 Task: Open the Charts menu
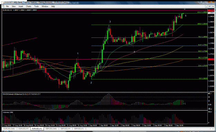click(x=28, y=6)
